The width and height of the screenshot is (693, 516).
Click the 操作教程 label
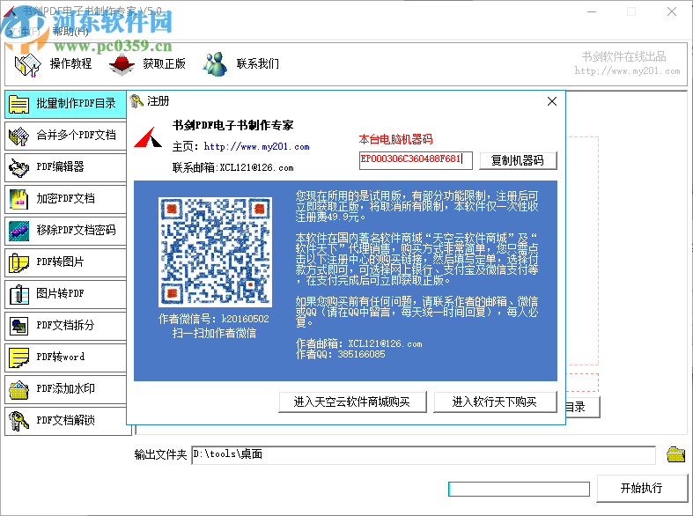70,63
